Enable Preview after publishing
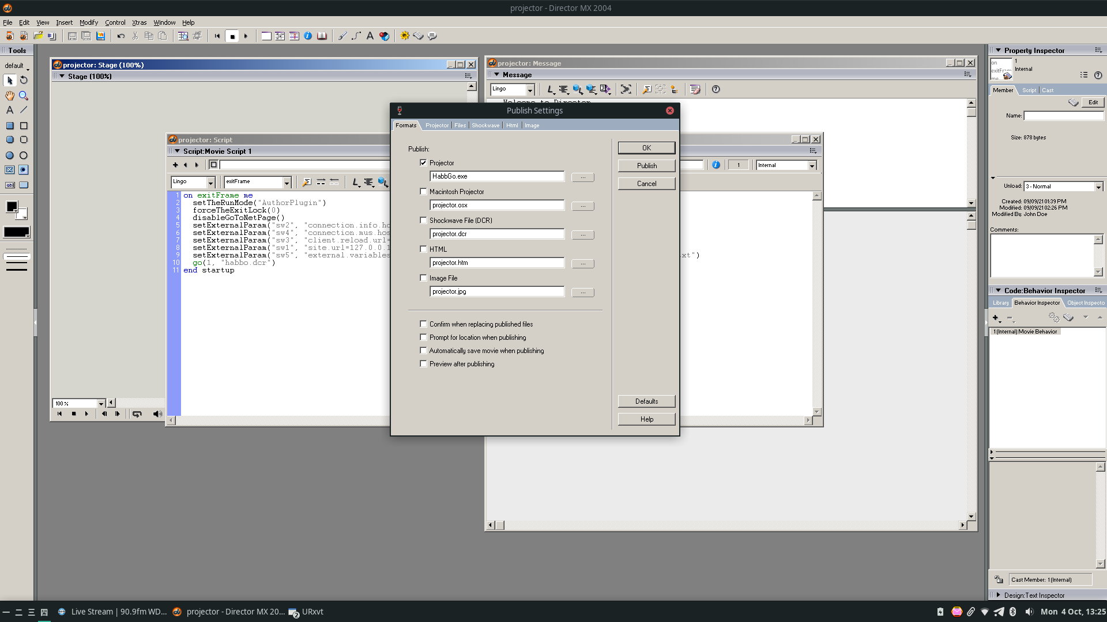Image resolution: width=1107 pixels, height=622 pixels. (423, 364)
